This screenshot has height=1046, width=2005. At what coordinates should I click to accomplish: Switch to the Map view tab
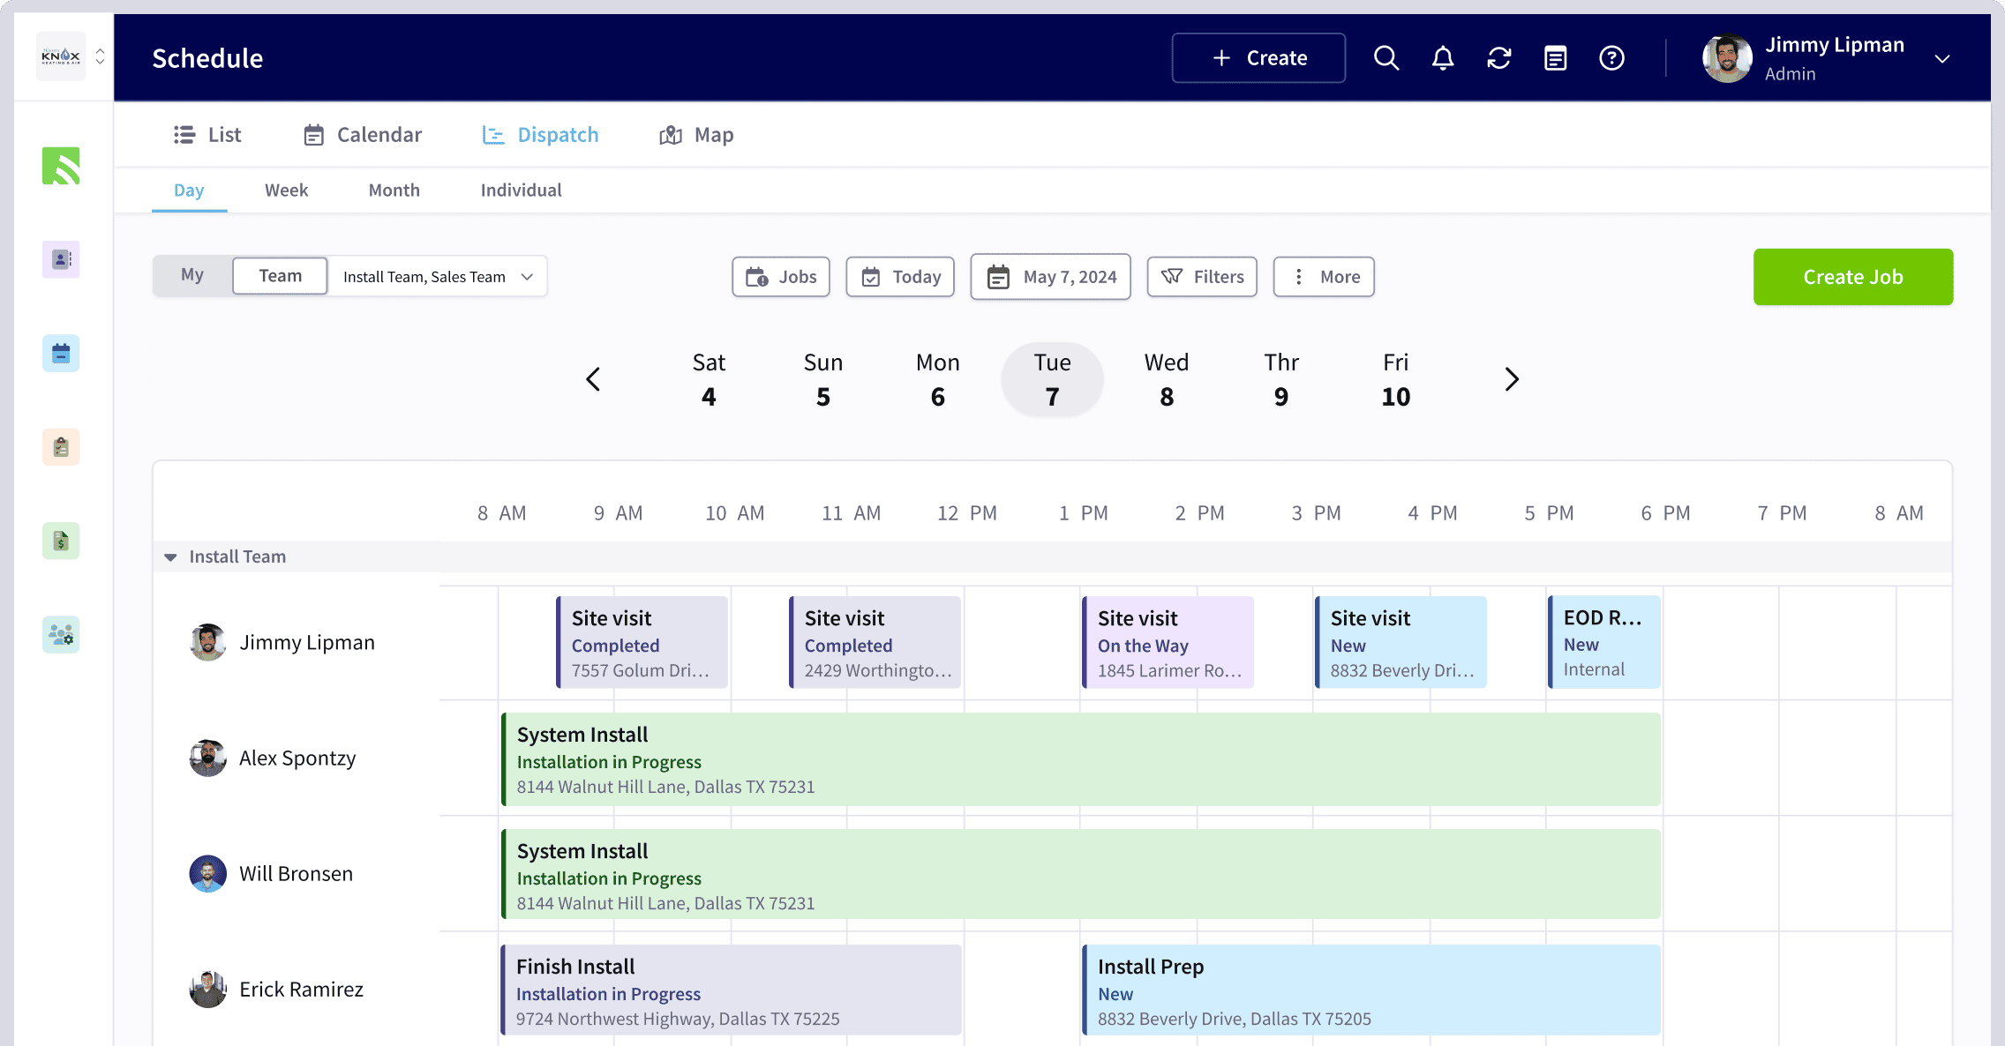(x=696, y=135)
